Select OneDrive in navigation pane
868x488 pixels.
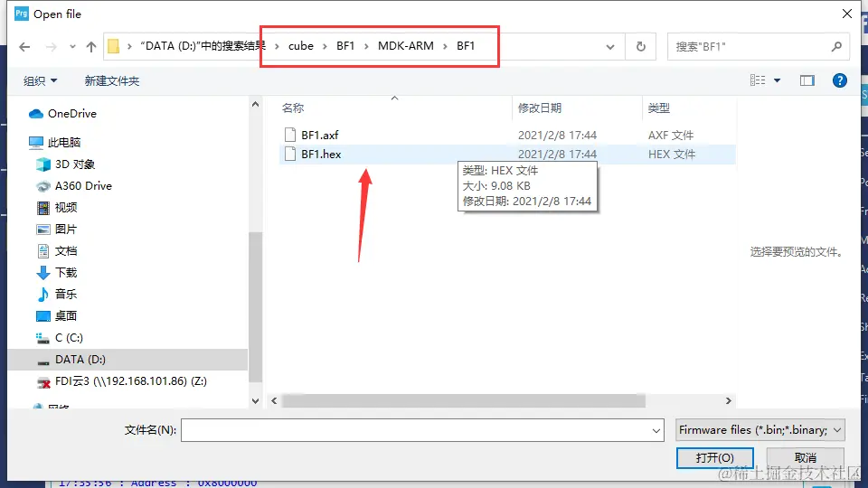[72, 114]
